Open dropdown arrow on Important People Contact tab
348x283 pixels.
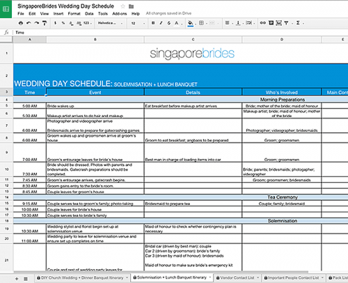[x=322, y=278]
